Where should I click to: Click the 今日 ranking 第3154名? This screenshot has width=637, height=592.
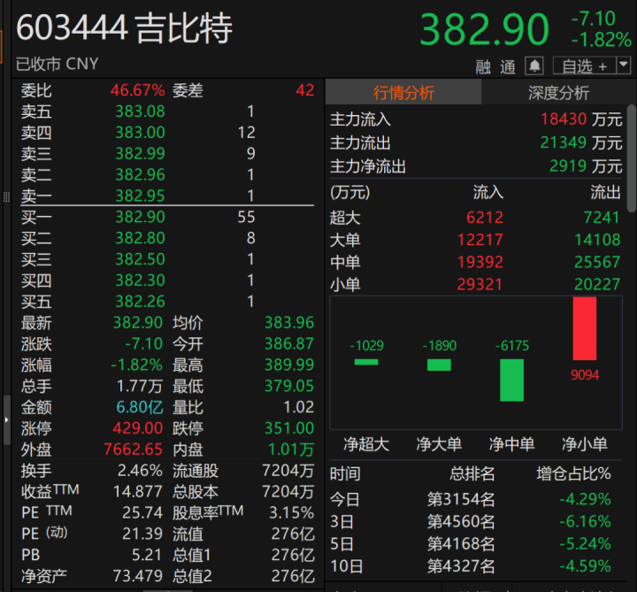point(461,499)
